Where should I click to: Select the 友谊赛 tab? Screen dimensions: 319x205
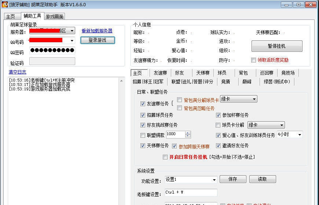pos(160,73)
